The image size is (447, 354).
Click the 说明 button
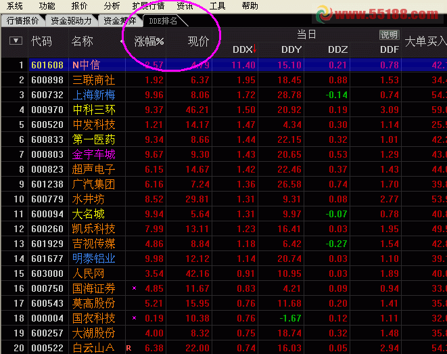389,35
